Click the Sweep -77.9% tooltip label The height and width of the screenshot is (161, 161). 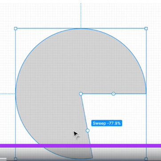tap(107, 123)
